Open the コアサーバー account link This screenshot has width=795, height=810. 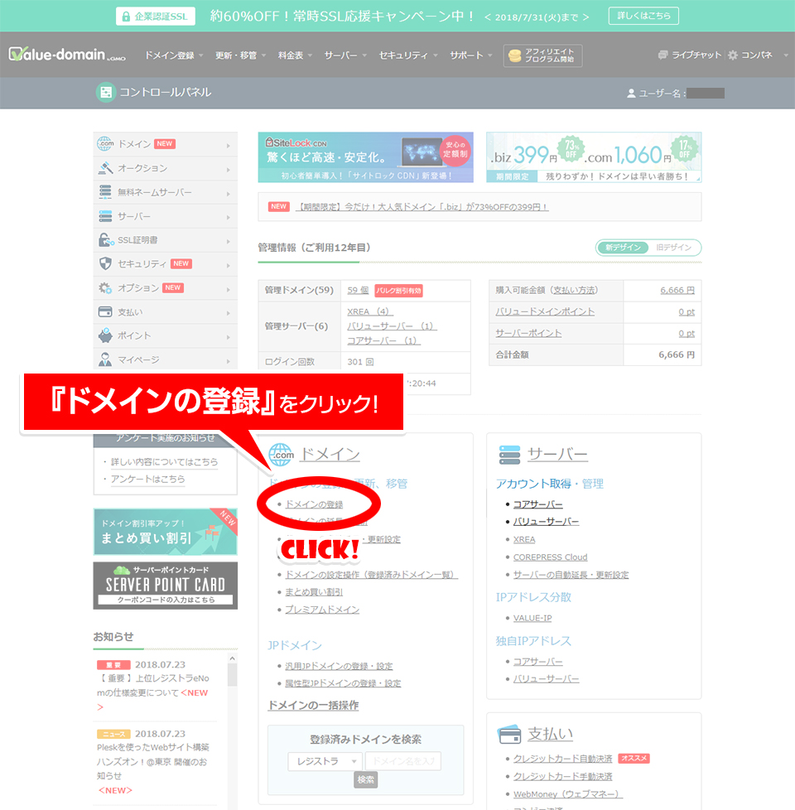tap(537, 504)
